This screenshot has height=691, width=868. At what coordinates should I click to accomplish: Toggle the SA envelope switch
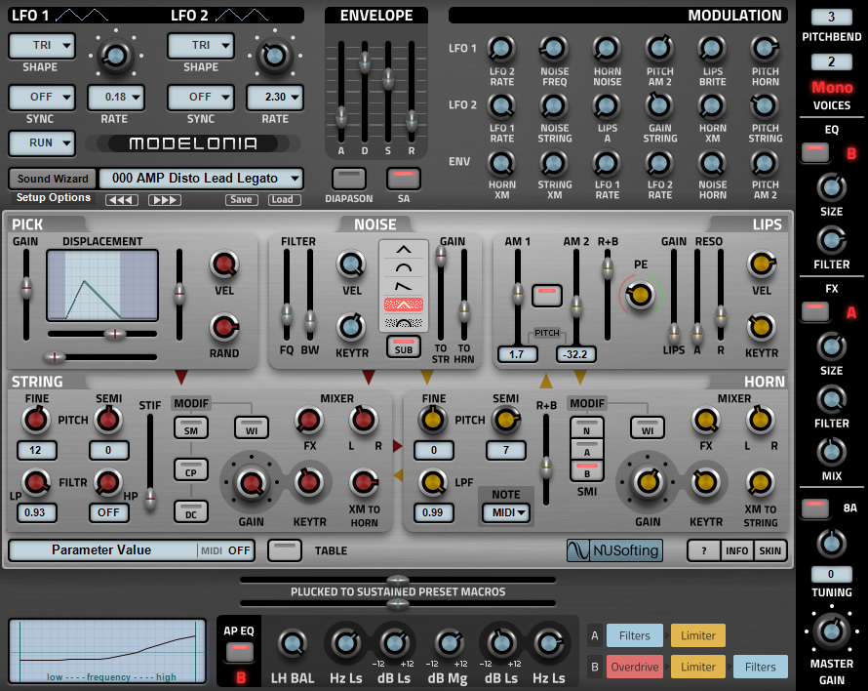tap(404, 179)
